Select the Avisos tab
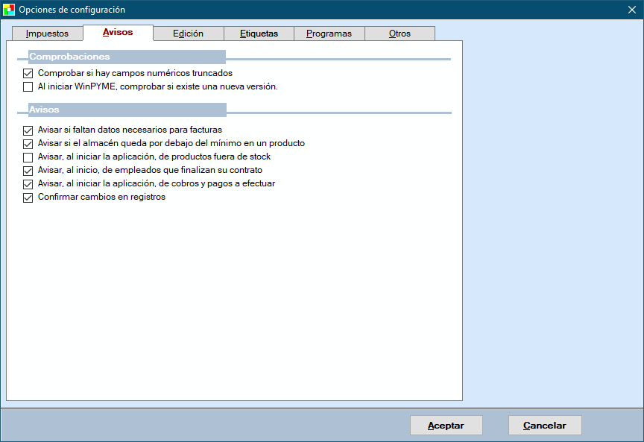 [x=118, y=33]
